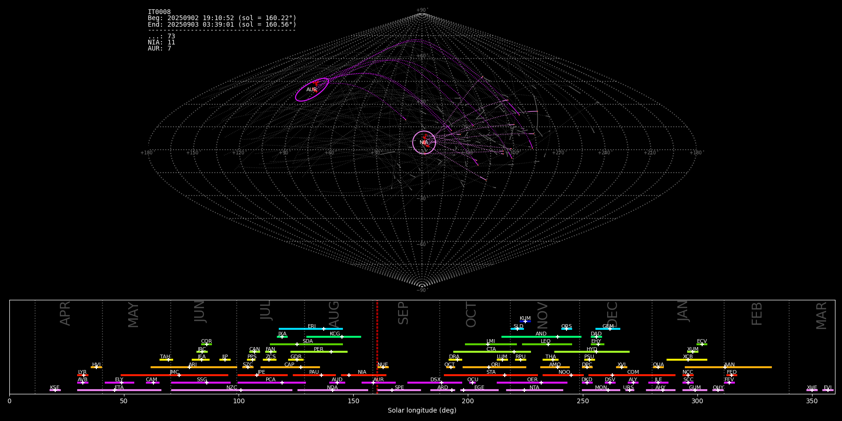Click the ARI shower label
Screen dimensions: 842x421
193,365
